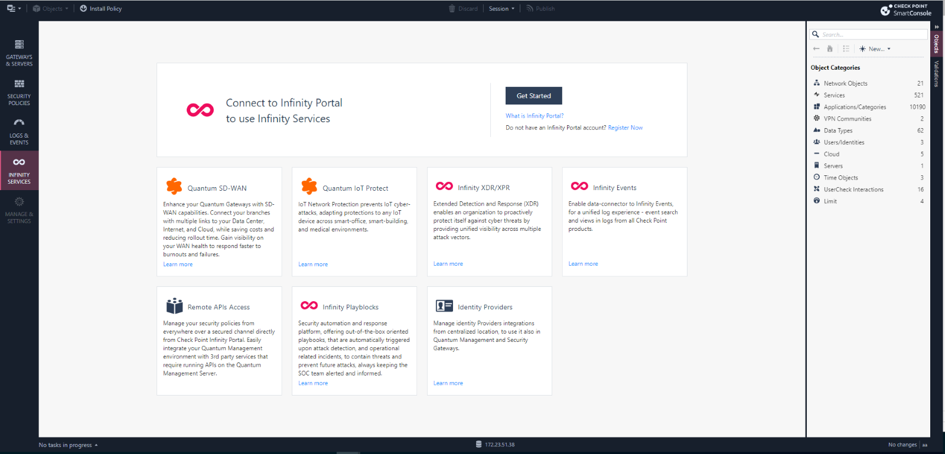Click the Get Started button
The width and height of the screenshot is (945, 454).
pos(534,96)
